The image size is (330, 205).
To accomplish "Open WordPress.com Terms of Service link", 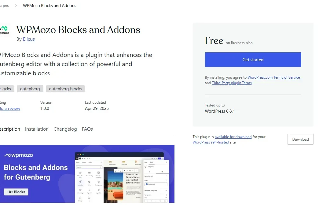I will point(273,77).
